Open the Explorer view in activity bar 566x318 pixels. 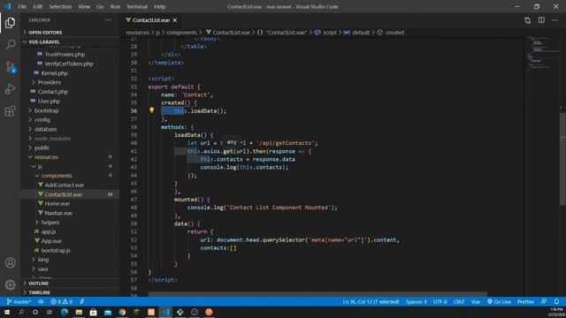point(10,23)
